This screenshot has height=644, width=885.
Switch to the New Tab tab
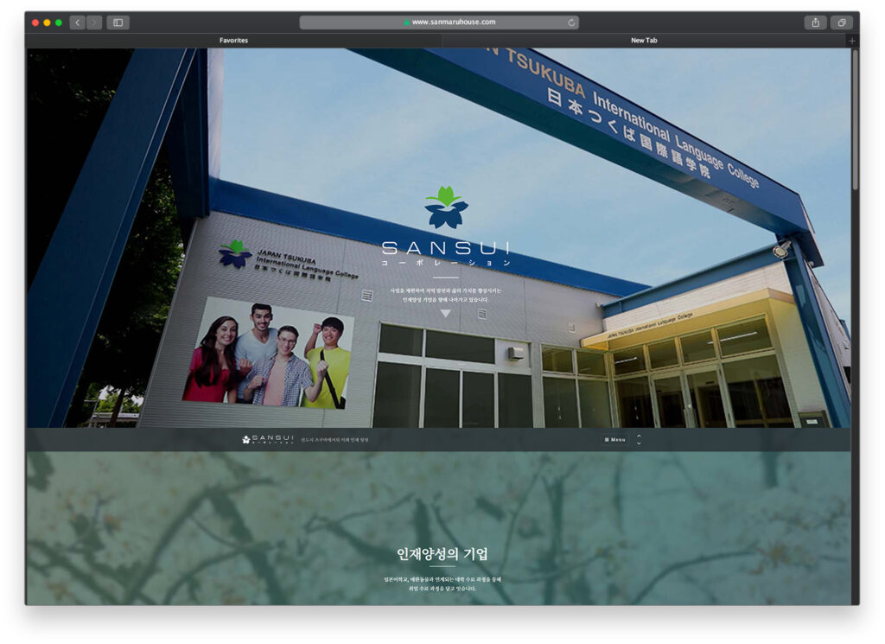point(644,41)
